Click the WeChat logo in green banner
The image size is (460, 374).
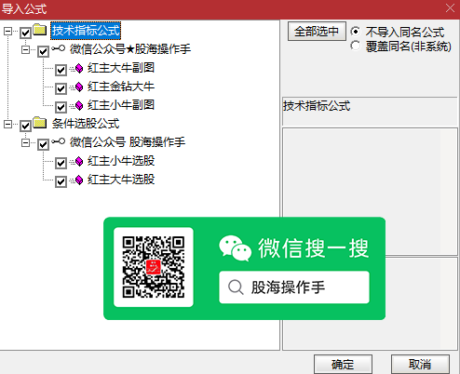tap(235, 248)
